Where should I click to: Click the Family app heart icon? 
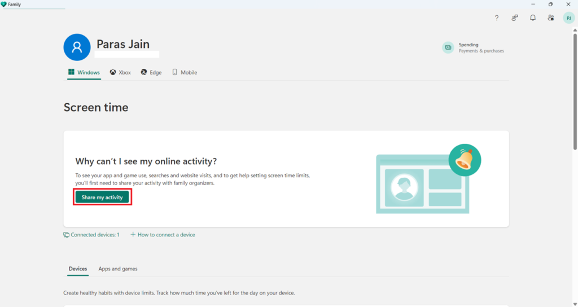(x=4, y=5)
